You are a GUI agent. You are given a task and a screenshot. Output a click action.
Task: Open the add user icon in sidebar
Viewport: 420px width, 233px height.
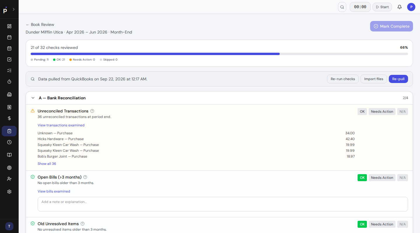point(9,179)
